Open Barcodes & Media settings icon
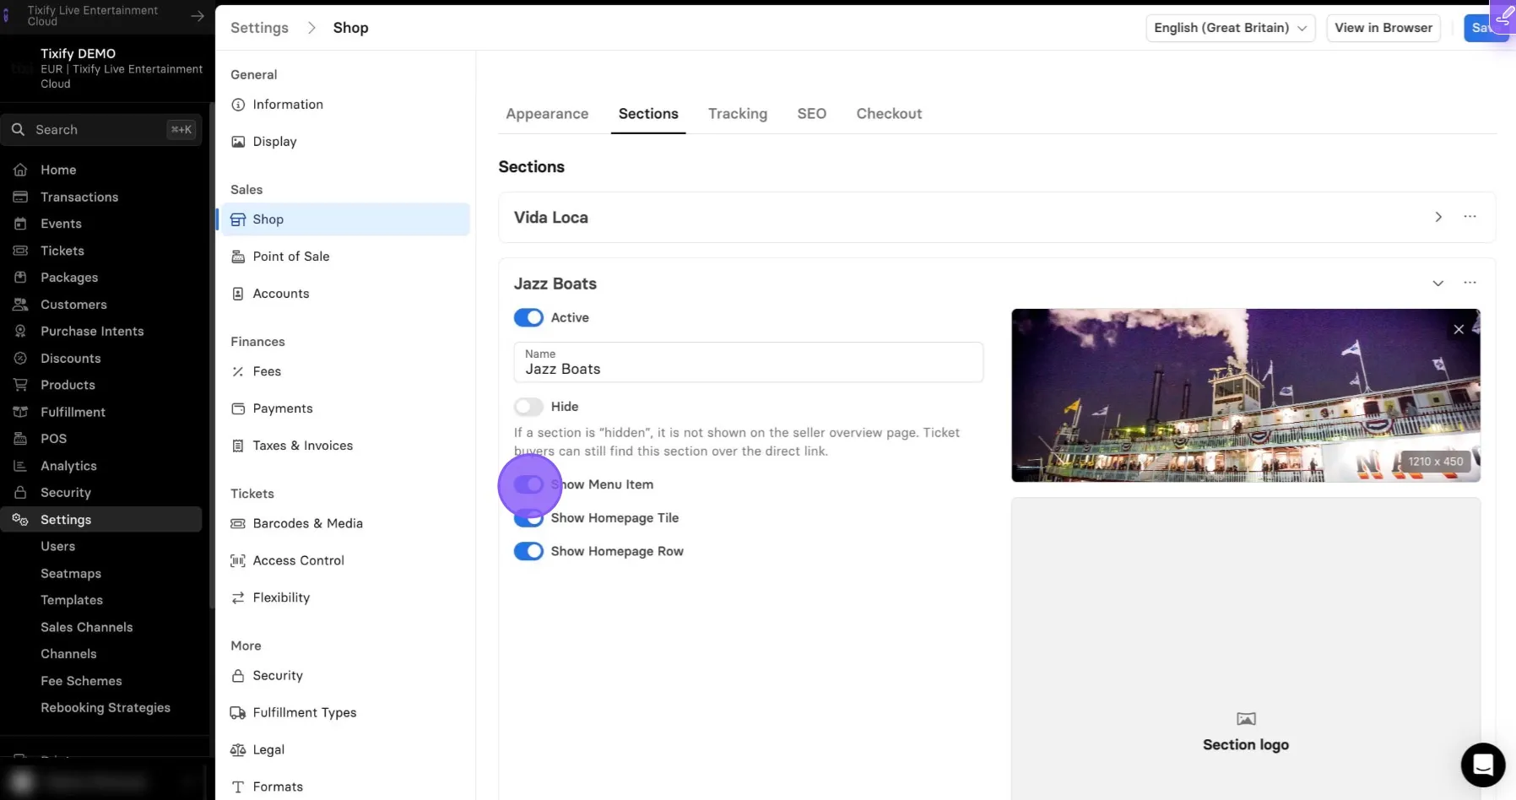This screenshot has height=800, width=1516. coord(238,524)
